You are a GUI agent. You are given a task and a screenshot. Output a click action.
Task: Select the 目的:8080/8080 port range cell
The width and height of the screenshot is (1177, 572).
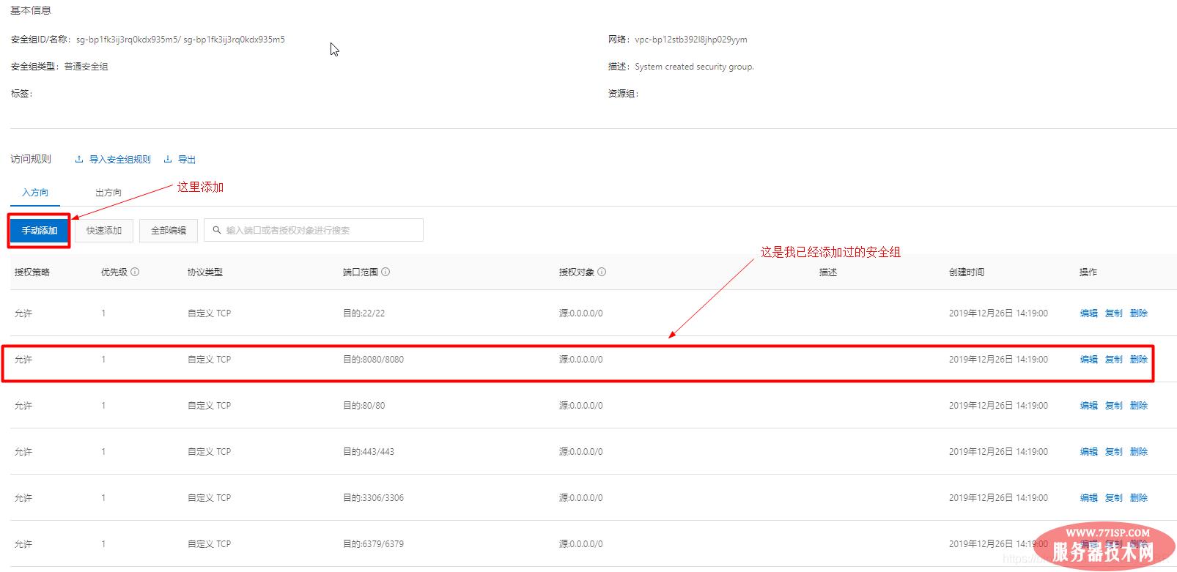[x=373, y=360]
